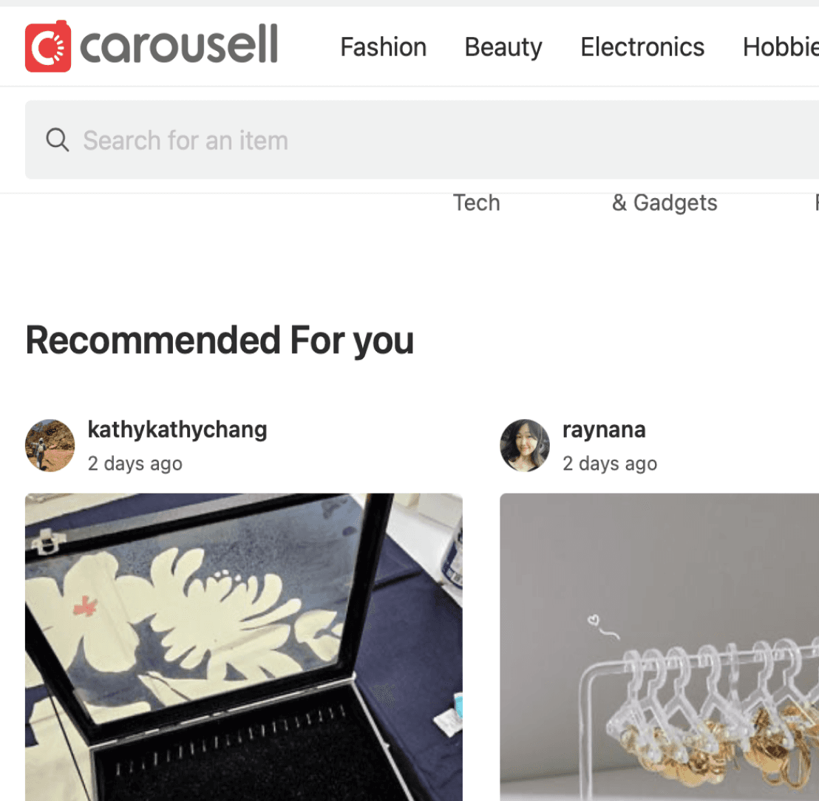Select the '& Gadgets' category label

665,202
